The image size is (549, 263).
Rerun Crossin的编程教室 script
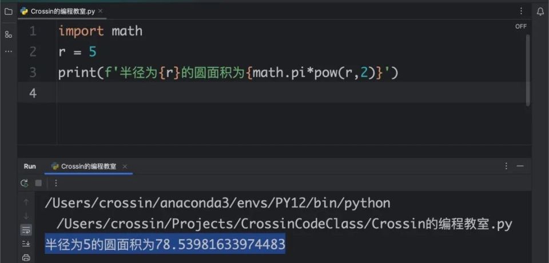24,183
